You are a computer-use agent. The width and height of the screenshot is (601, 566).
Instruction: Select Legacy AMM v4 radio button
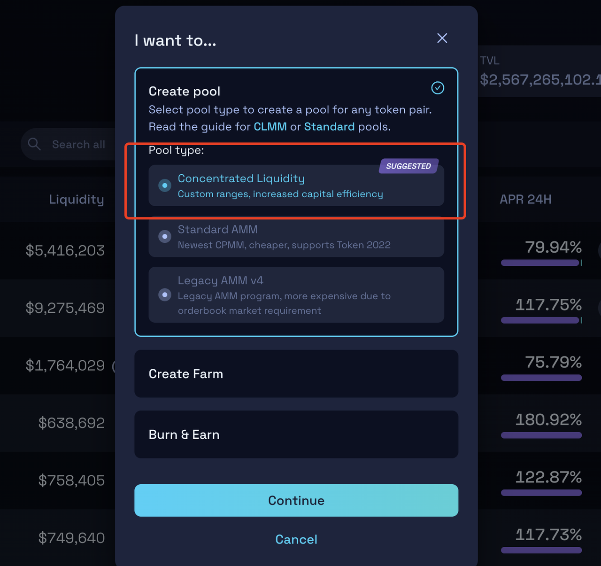pos(165,295)
